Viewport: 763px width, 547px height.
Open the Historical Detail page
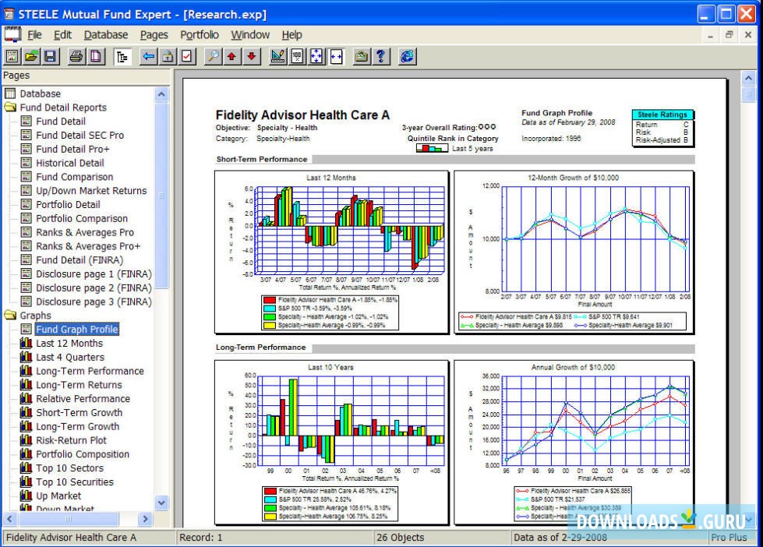[70, 163]
